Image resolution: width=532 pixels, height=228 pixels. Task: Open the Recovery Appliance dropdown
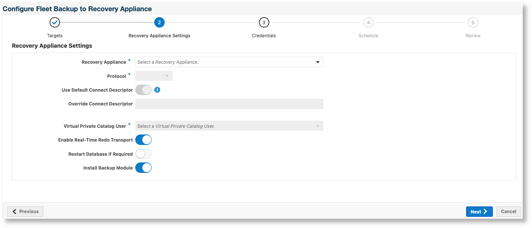click(229, 62)
